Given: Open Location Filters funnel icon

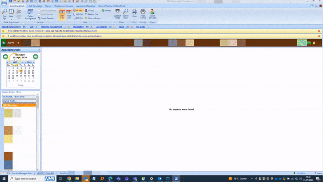Looking at the screenshot, I should [x=117, y=14].
